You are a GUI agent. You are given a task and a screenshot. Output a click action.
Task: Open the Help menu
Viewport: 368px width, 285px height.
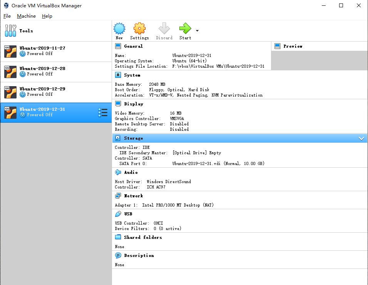point(47,16)
